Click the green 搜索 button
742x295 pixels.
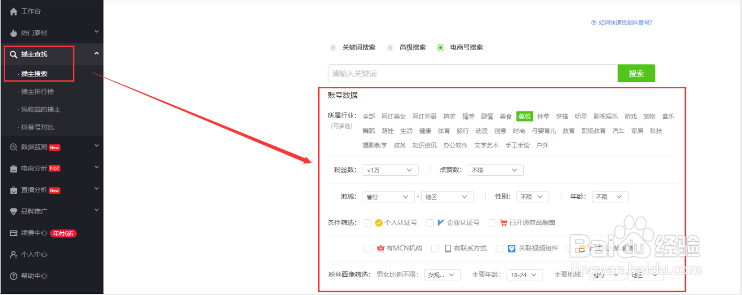(636, 74)
